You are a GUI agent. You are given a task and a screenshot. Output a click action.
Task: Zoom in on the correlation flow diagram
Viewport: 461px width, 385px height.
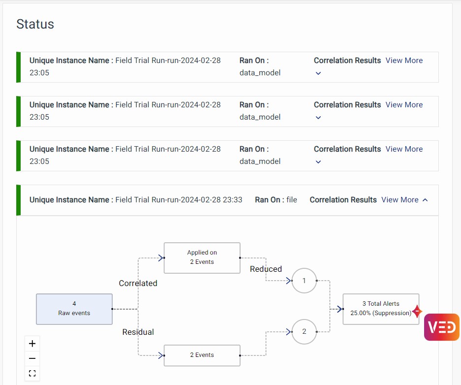click(32, 344)
